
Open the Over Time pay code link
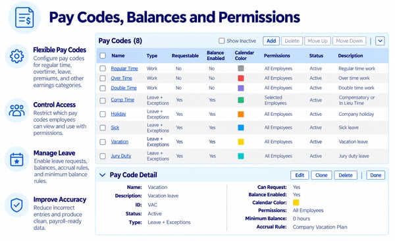[x=121, y=78]
